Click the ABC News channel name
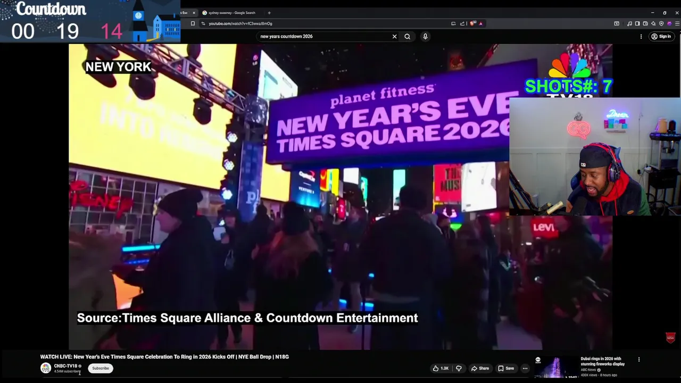 (x=588, y=370)
